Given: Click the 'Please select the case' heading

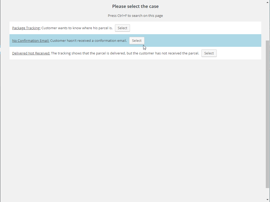Looking at the screenshot, I should click(135, 6).
